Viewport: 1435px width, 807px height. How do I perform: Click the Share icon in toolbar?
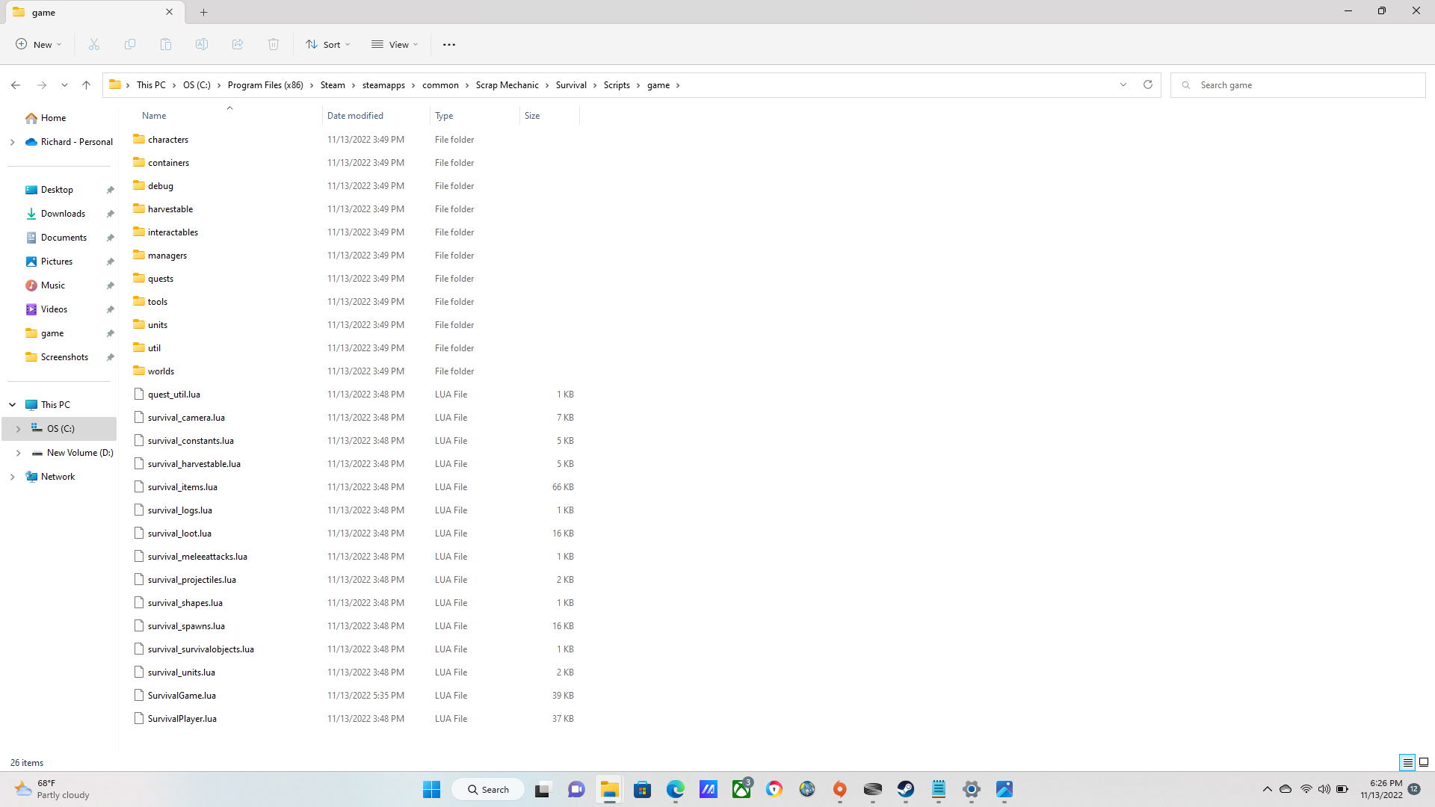point(238,45)
